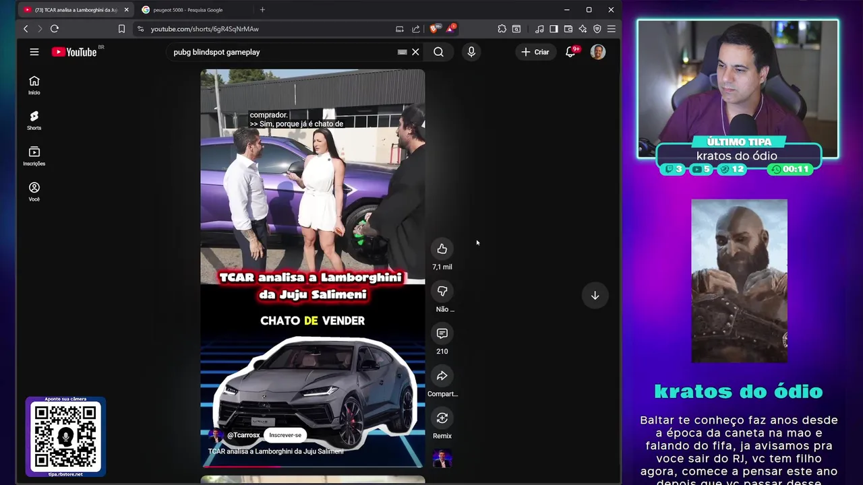Subscribe to Tcarrosx via Inscrever-se
The height and width of the screenshot is (485, 863).
(x=285, y=435)
